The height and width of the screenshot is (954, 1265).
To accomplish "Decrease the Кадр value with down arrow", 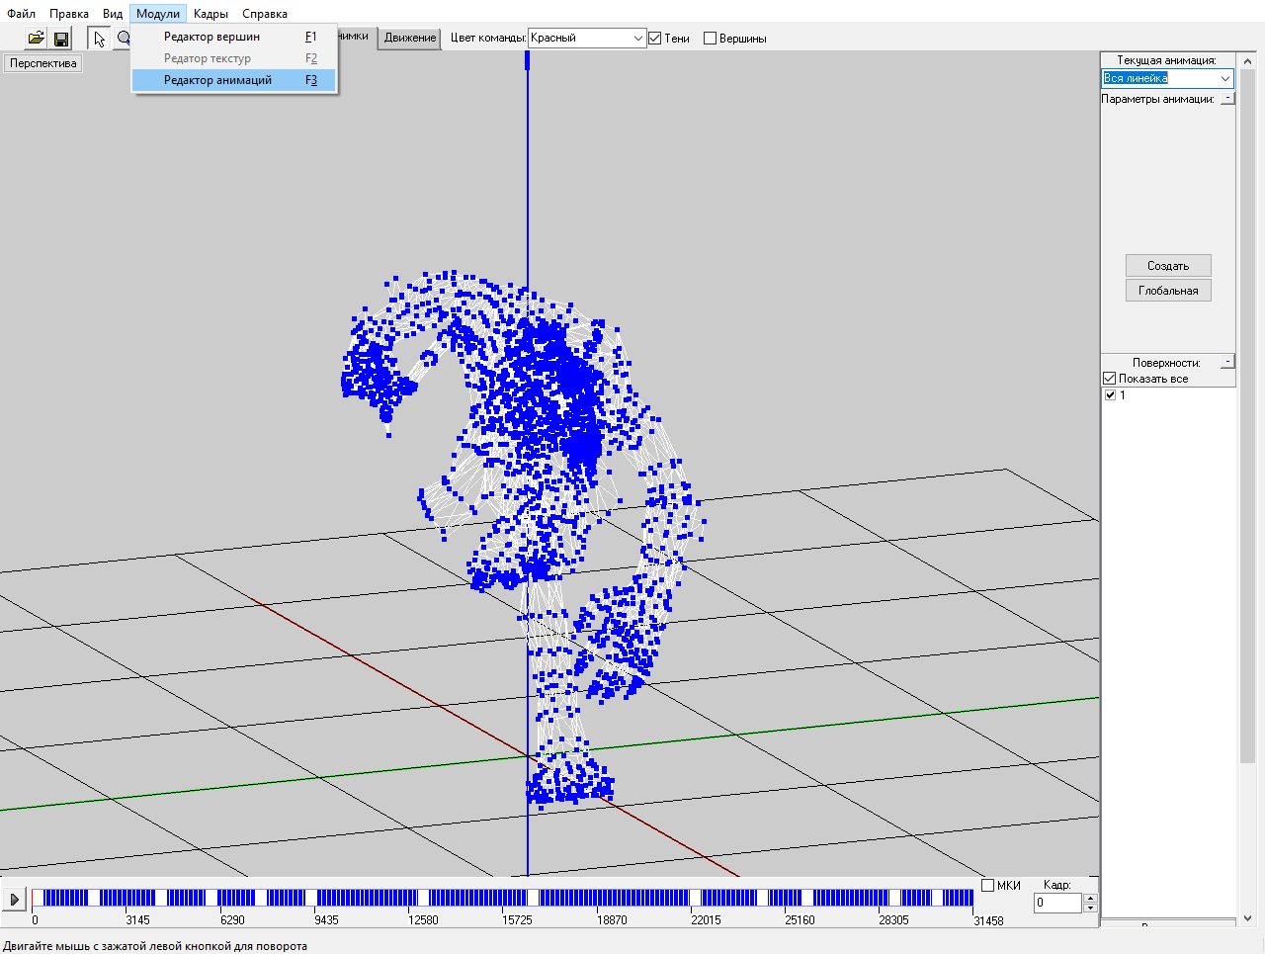I will [x=1090, y=908].
